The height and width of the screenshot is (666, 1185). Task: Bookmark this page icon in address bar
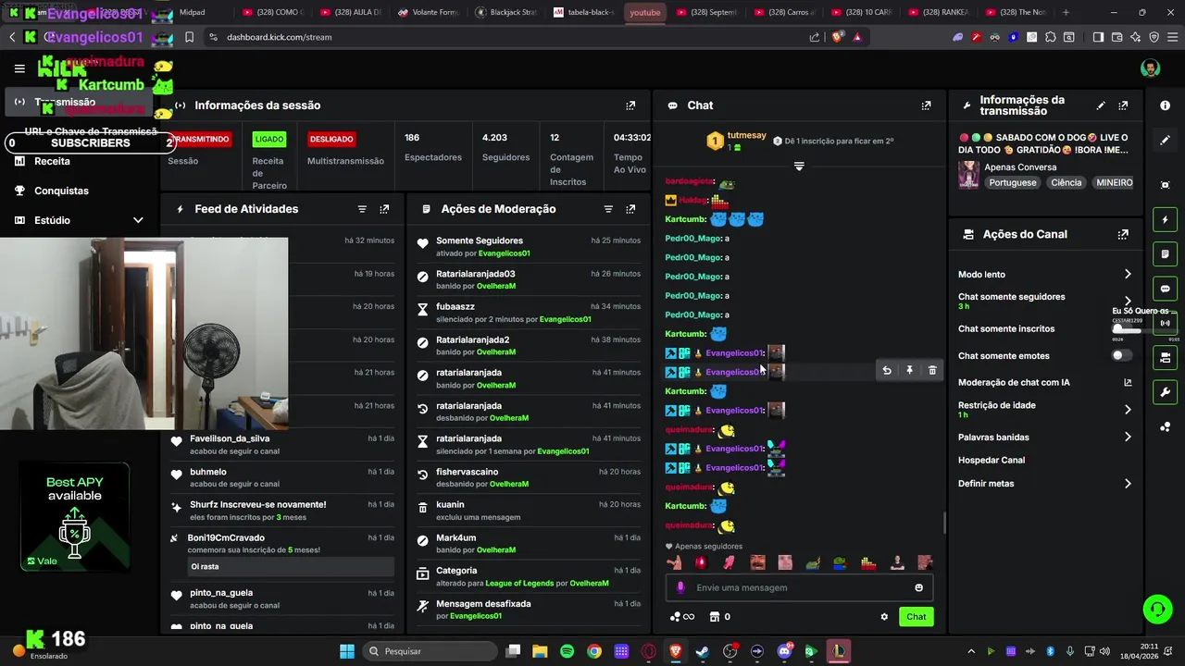click(x=189, y=37)
